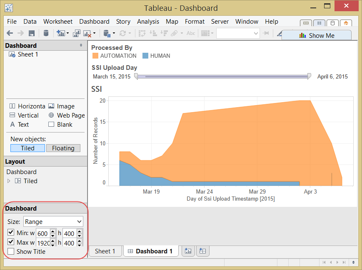
Task: Click the run update refresh icon
Action: pos(122,33)
